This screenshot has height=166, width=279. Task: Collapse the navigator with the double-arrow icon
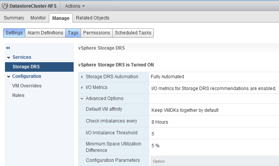[x=8, y=48]
